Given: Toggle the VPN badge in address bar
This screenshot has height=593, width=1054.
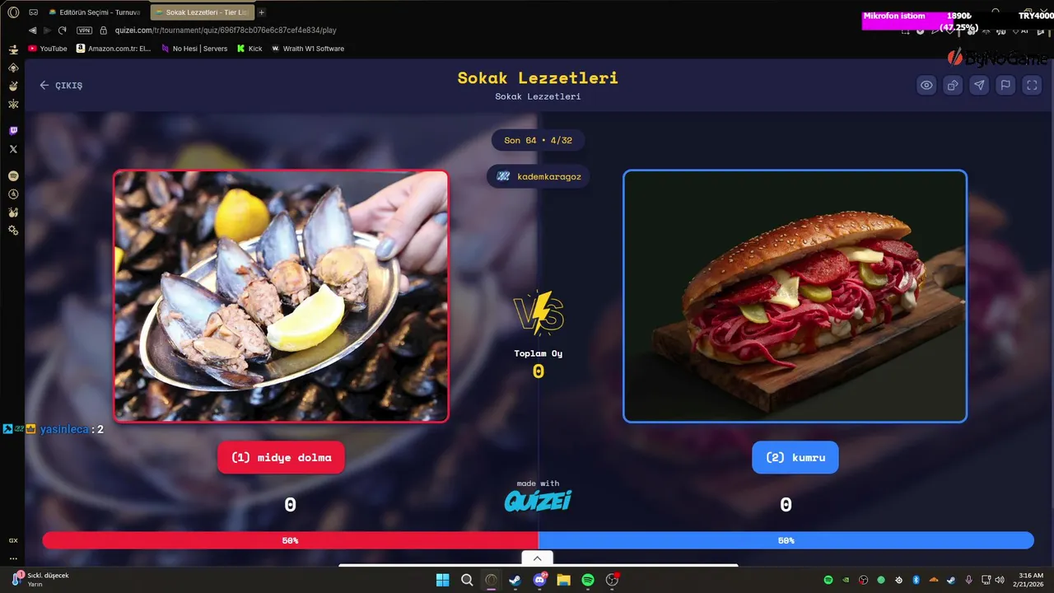Looking at the screenshot, I should pos(84,30).
